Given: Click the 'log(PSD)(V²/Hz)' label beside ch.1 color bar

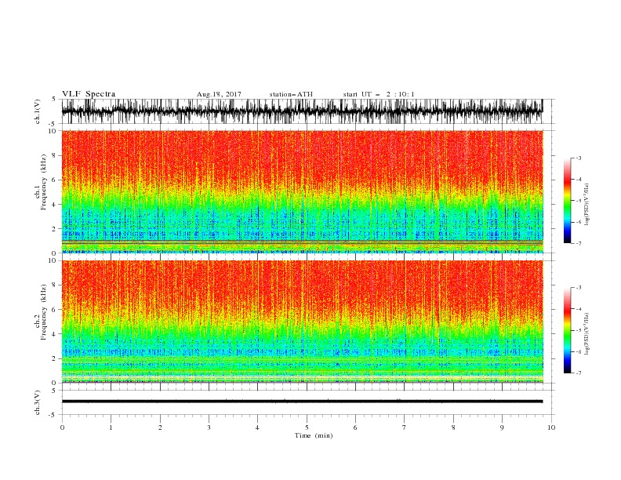Looking at the screenshot, I should coord(587,205).
